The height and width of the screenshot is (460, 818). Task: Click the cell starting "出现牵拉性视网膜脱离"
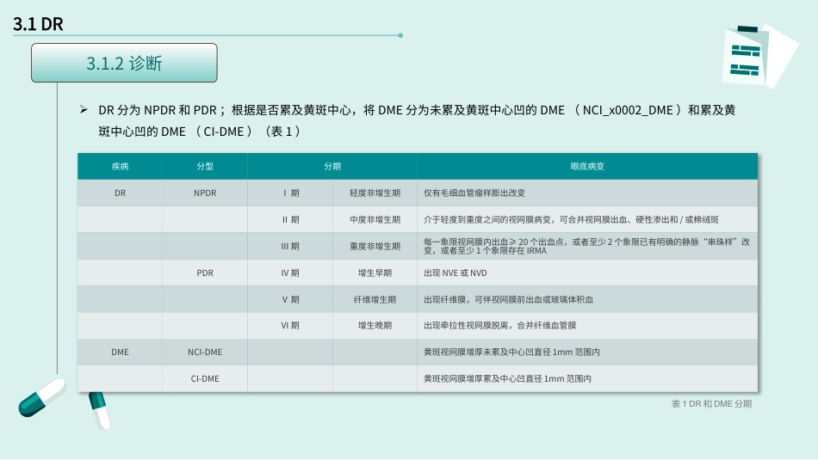click(587, 326)
